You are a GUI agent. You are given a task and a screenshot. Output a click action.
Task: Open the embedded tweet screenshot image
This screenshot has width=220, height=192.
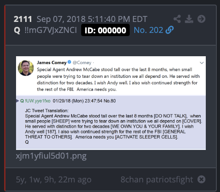click(x=111, y=103)
